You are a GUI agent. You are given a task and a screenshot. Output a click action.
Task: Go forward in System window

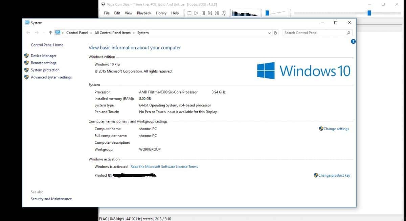(x=37, y=33)
